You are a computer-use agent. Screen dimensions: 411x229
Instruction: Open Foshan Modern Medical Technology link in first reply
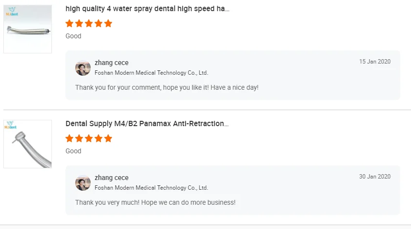pyautogui.click(x=151, y=73)
